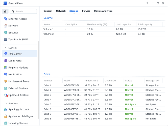
Task: Open External Access icon in sidebar
Action: coord(6,19)
